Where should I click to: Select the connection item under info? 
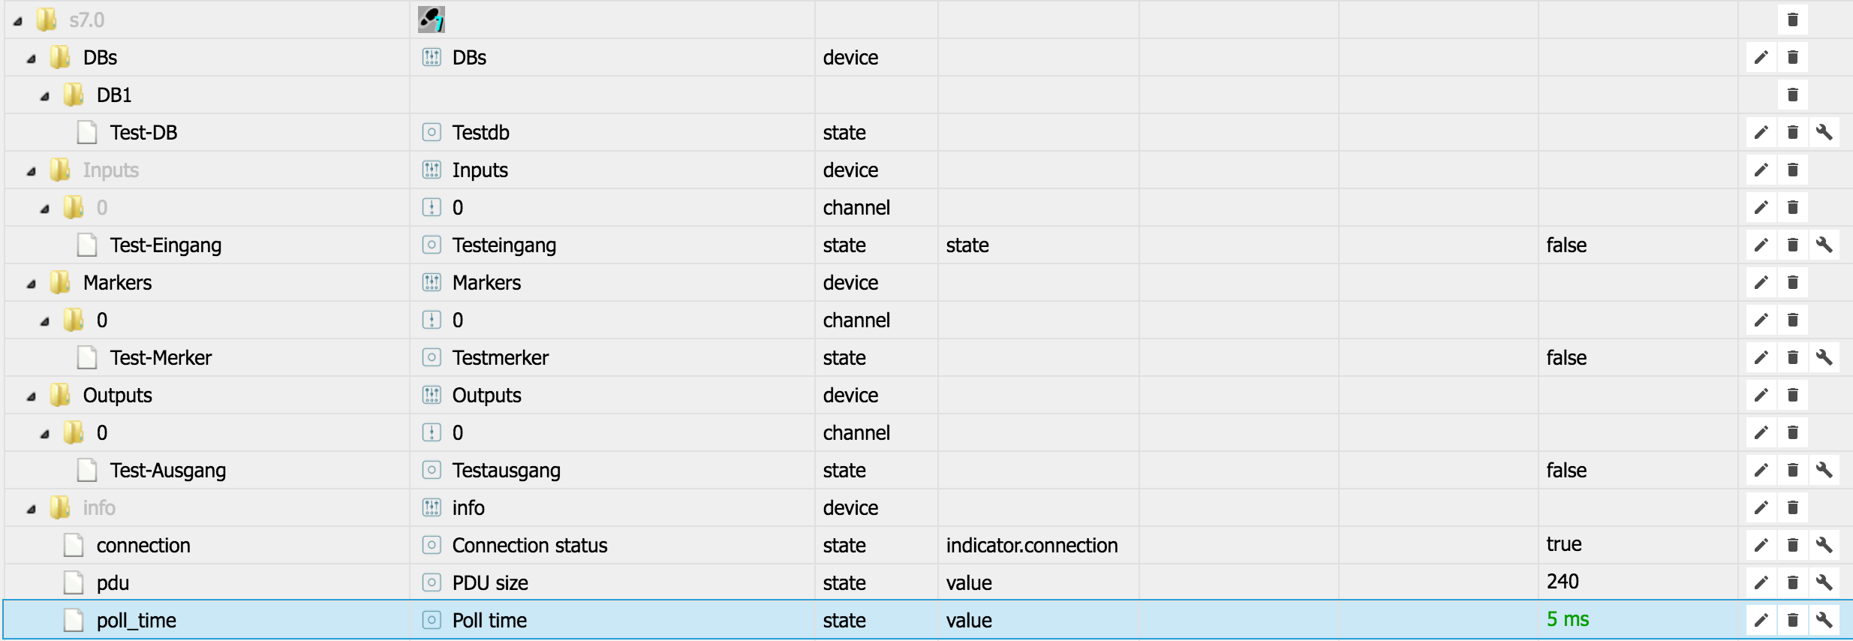pyautogui.click(x=143, y=546)
